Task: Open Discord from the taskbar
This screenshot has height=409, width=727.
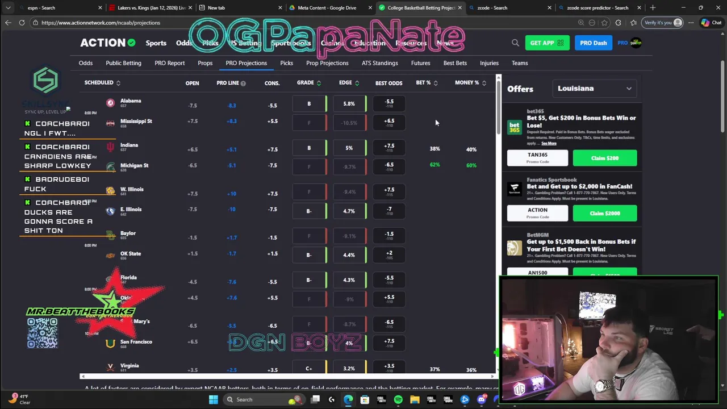Action: click(482, 399)
